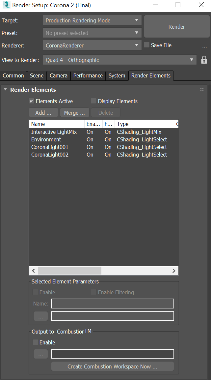211x380 pixels.
Task: Open the Renderer dropdown showing CoronaRenderer
Action: (x=92, y=45)
